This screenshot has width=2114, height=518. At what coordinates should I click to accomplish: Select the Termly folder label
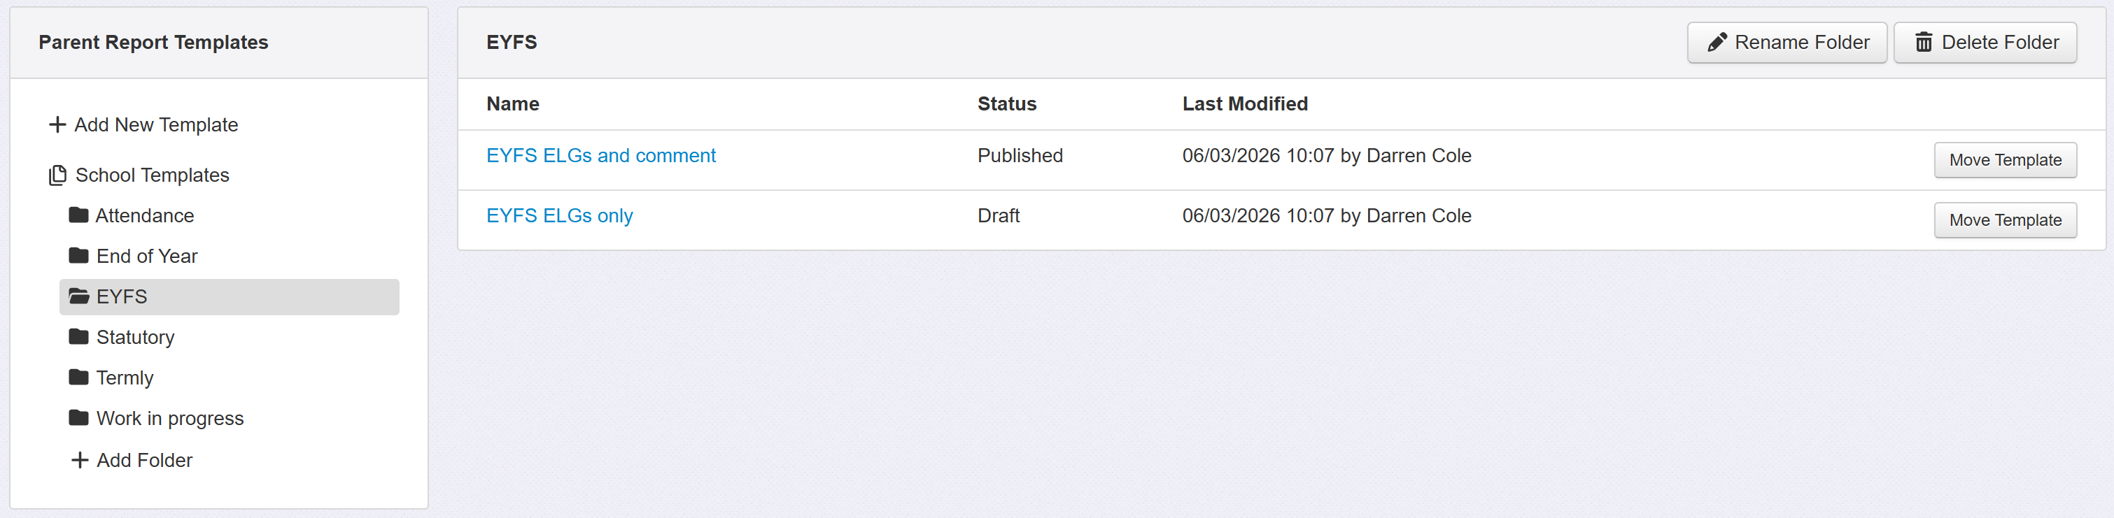(125, 378)
